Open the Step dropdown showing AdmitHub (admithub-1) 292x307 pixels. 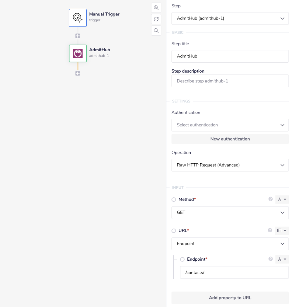(230, 18)
